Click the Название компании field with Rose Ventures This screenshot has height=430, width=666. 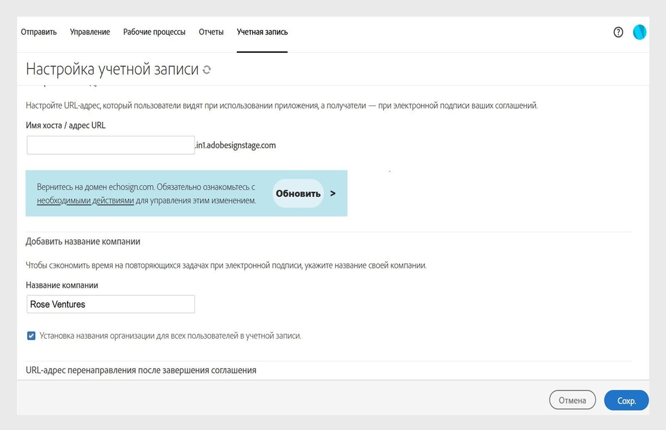pyautogui.click(x=111, y=304)
